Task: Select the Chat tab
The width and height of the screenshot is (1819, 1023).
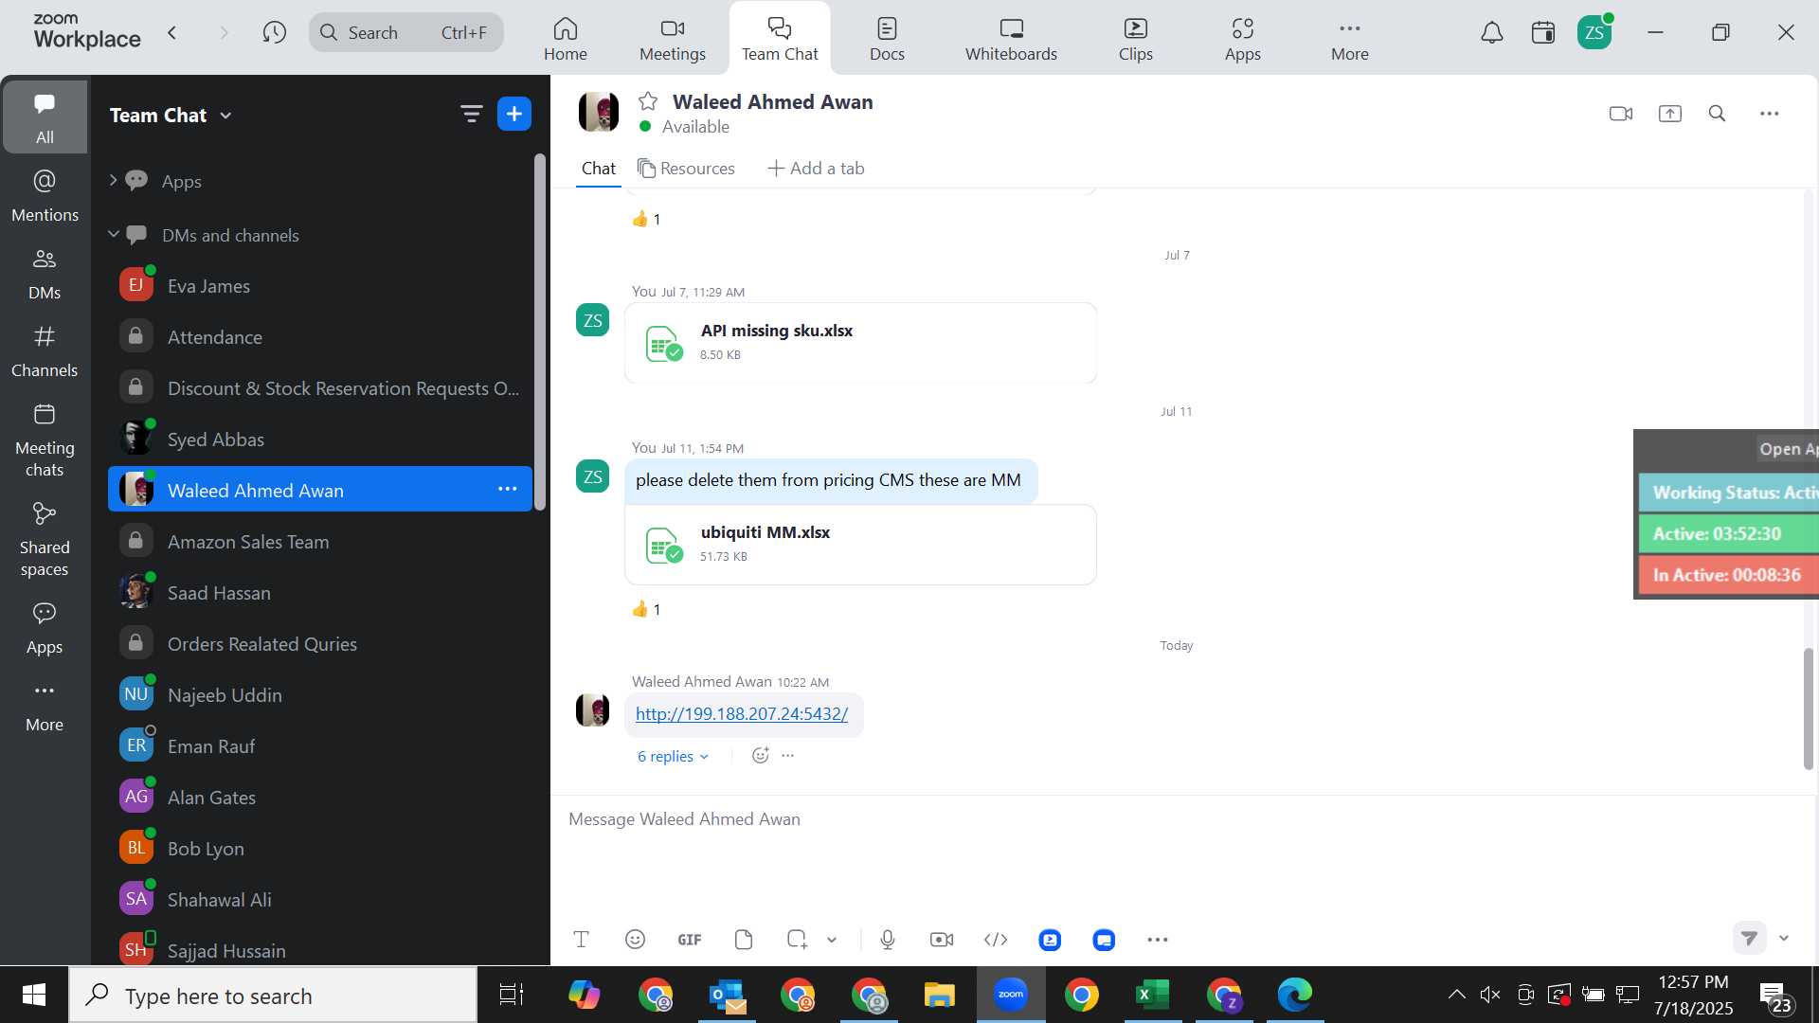Action: [599, 168]
